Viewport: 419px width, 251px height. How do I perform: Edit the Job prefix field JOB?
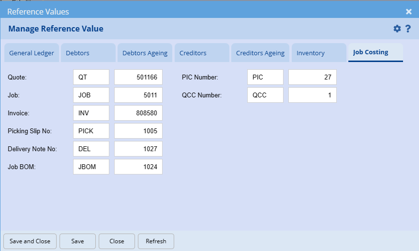click(91, 95)
